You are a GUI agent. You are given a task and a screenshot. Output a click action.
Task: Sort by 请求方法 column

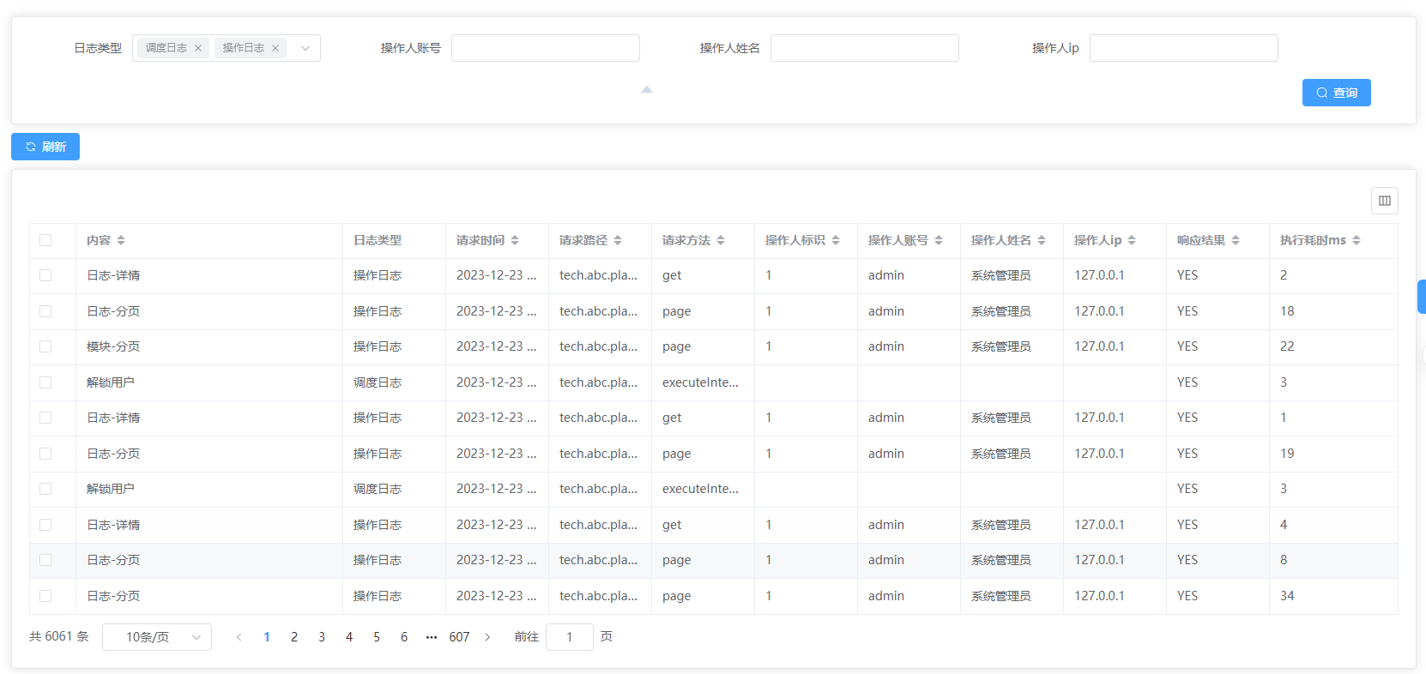point(721,240)
